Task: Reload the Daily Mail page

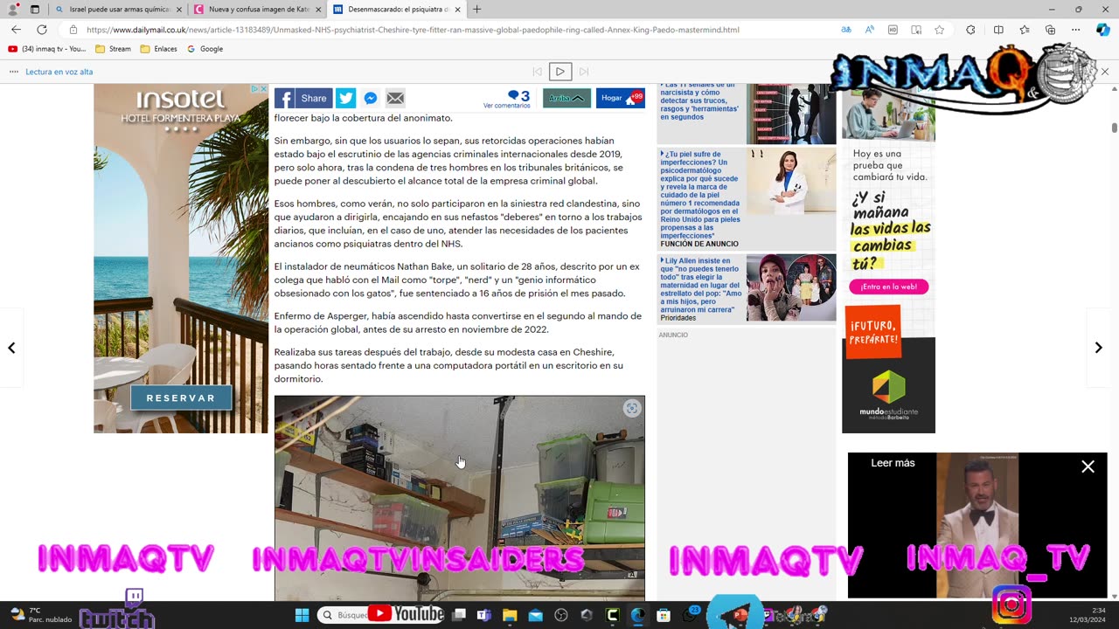Action: coord(41,30)
